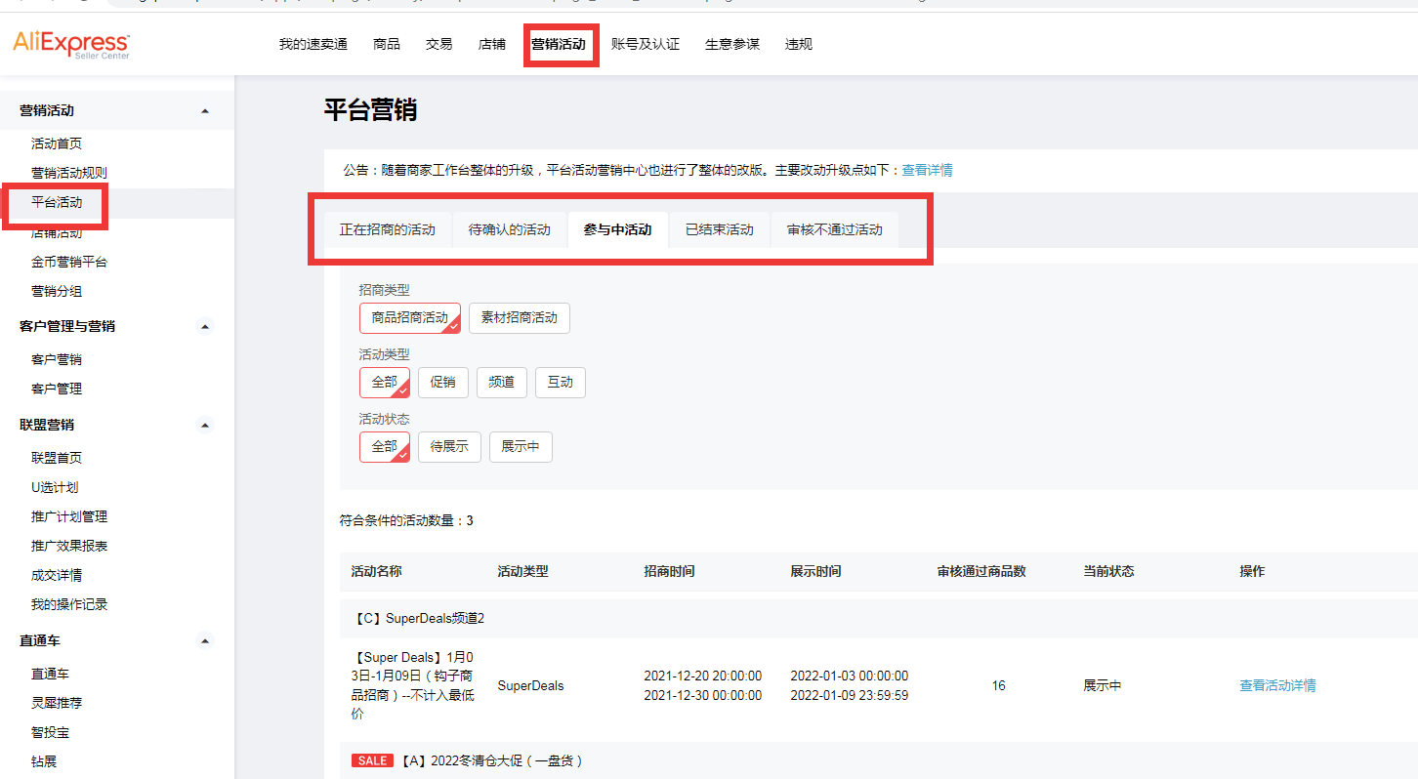Click the 活动名称 column header
1418x779 pixels.
point(377,571)
